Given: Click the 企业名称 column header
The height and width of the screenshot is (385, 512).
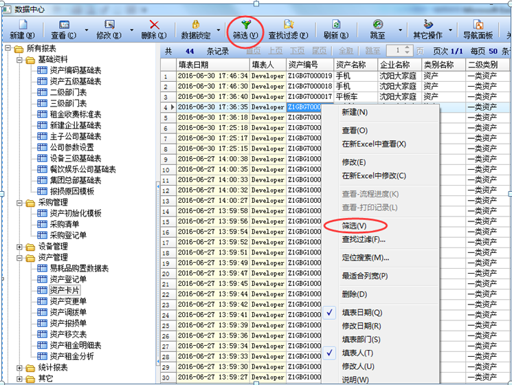Looking at the screenshot, I should coord(400,65).
